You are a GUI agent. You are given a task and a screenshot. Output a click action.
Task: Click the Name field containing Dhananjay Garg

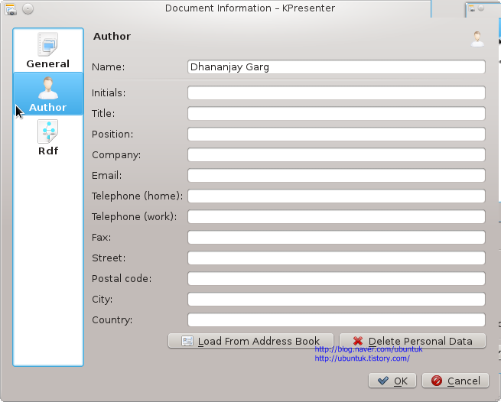pos(336,67)
